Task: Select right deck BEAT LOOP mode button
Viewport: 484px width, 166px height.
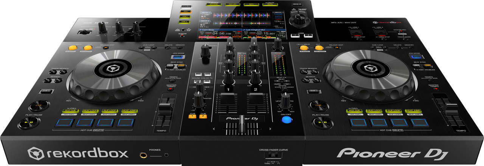Action: 374,111
